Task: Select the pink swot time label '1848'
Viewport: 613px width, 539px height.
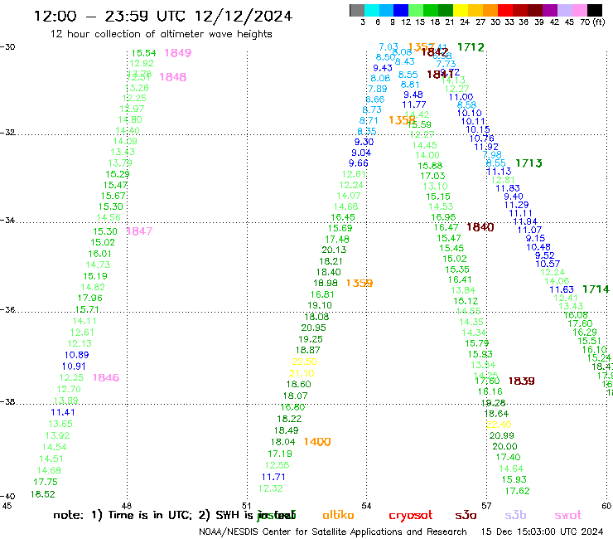Action: pyautogui.click(x=173, y=77)
